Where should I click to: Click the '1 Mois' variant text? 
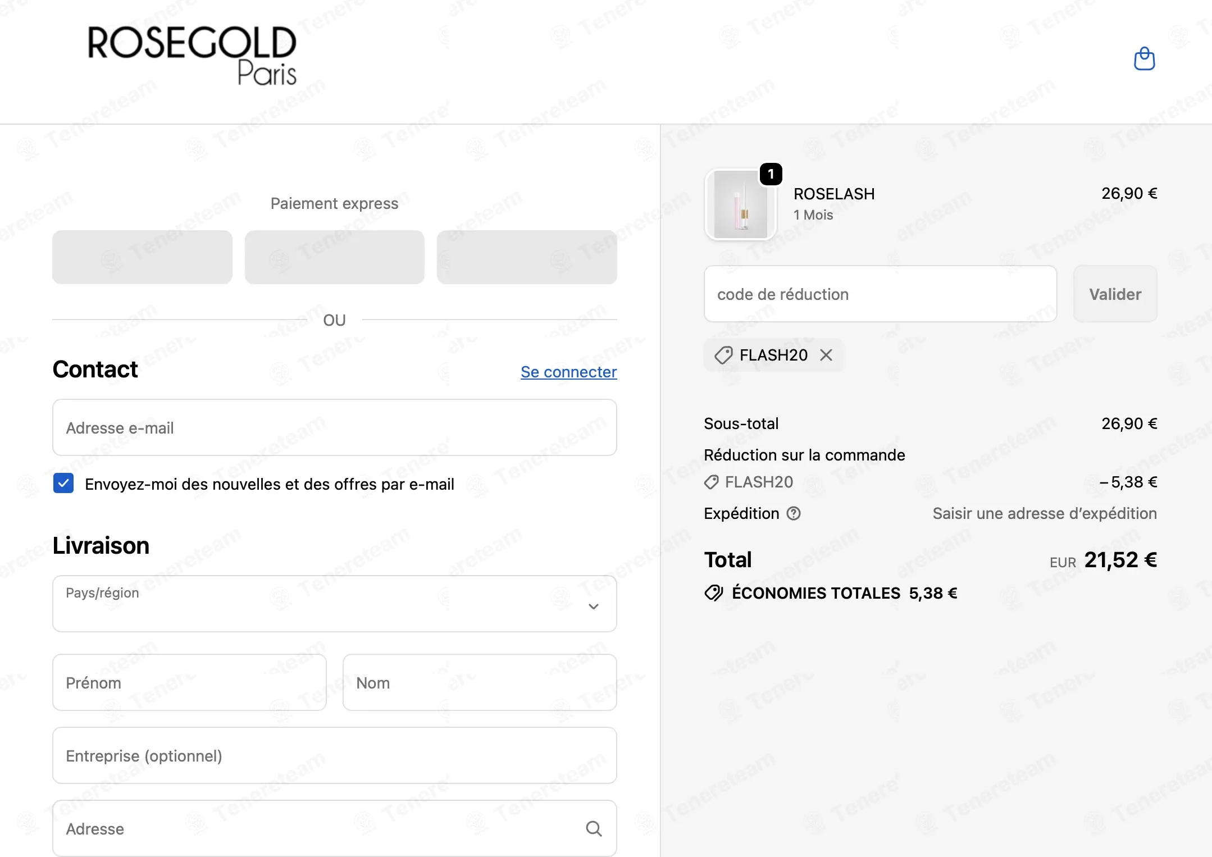[x=813, y=215]
